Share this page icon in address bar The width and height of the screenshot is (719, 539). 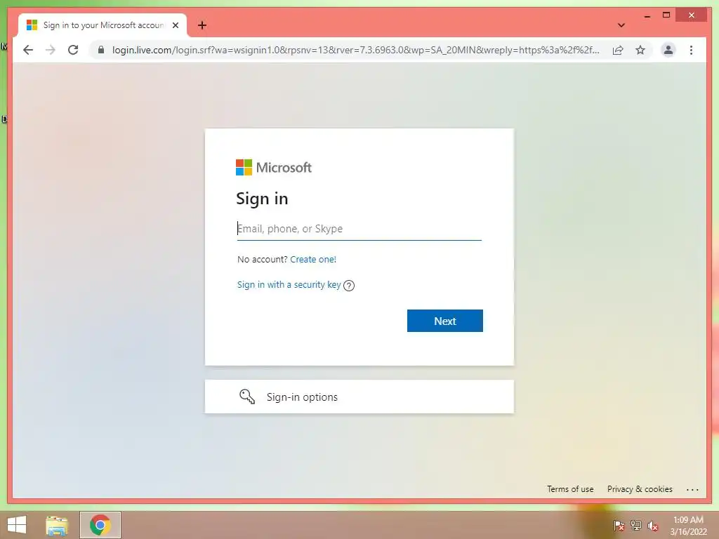[x=618, y=50]
